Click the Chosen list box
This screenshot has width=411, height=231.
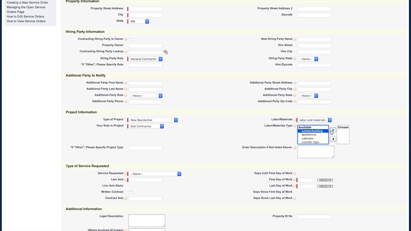tap(343, 135)
